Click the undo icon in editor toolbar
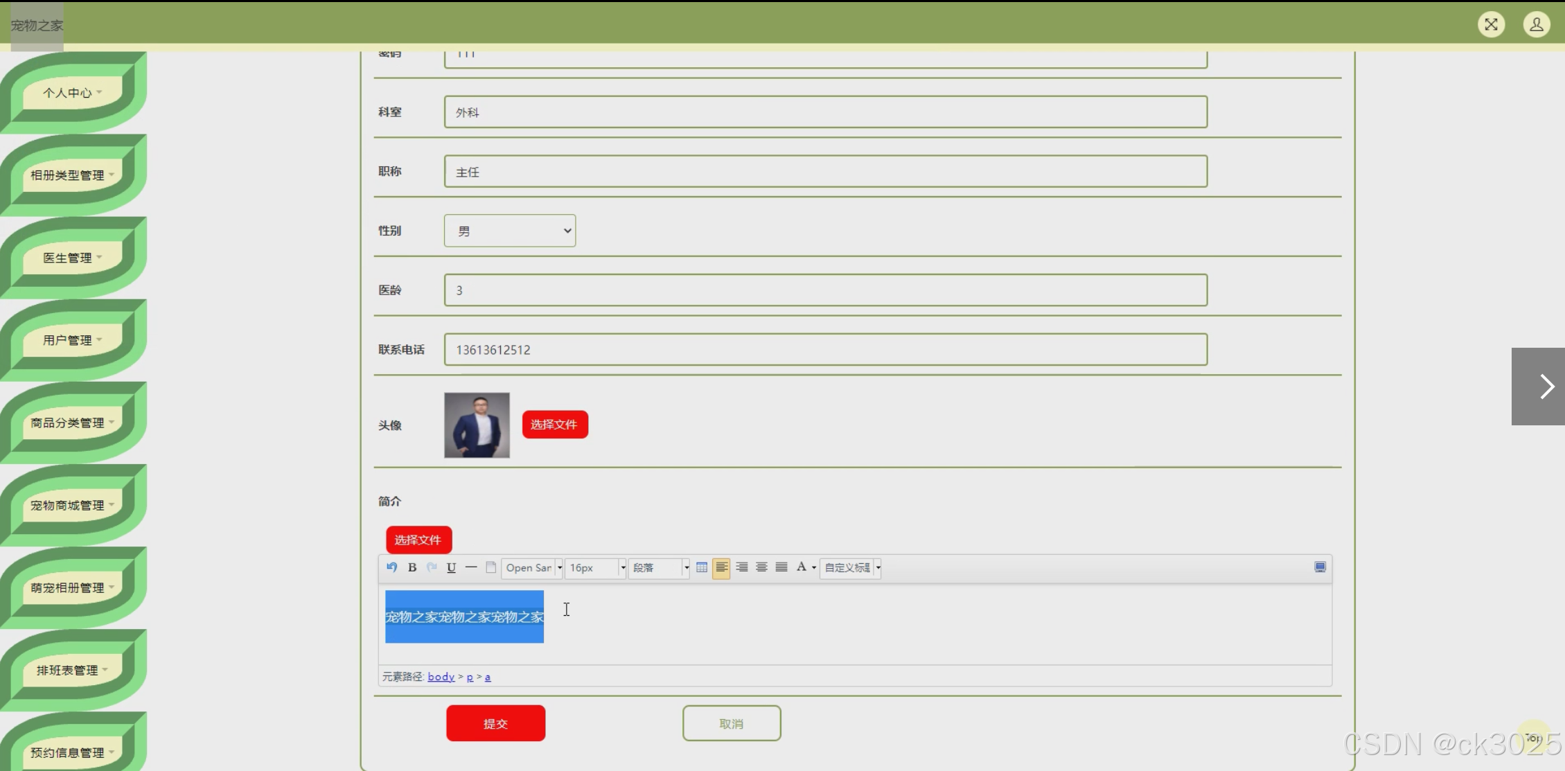The image size is (1565, 771). coord(392,567)
